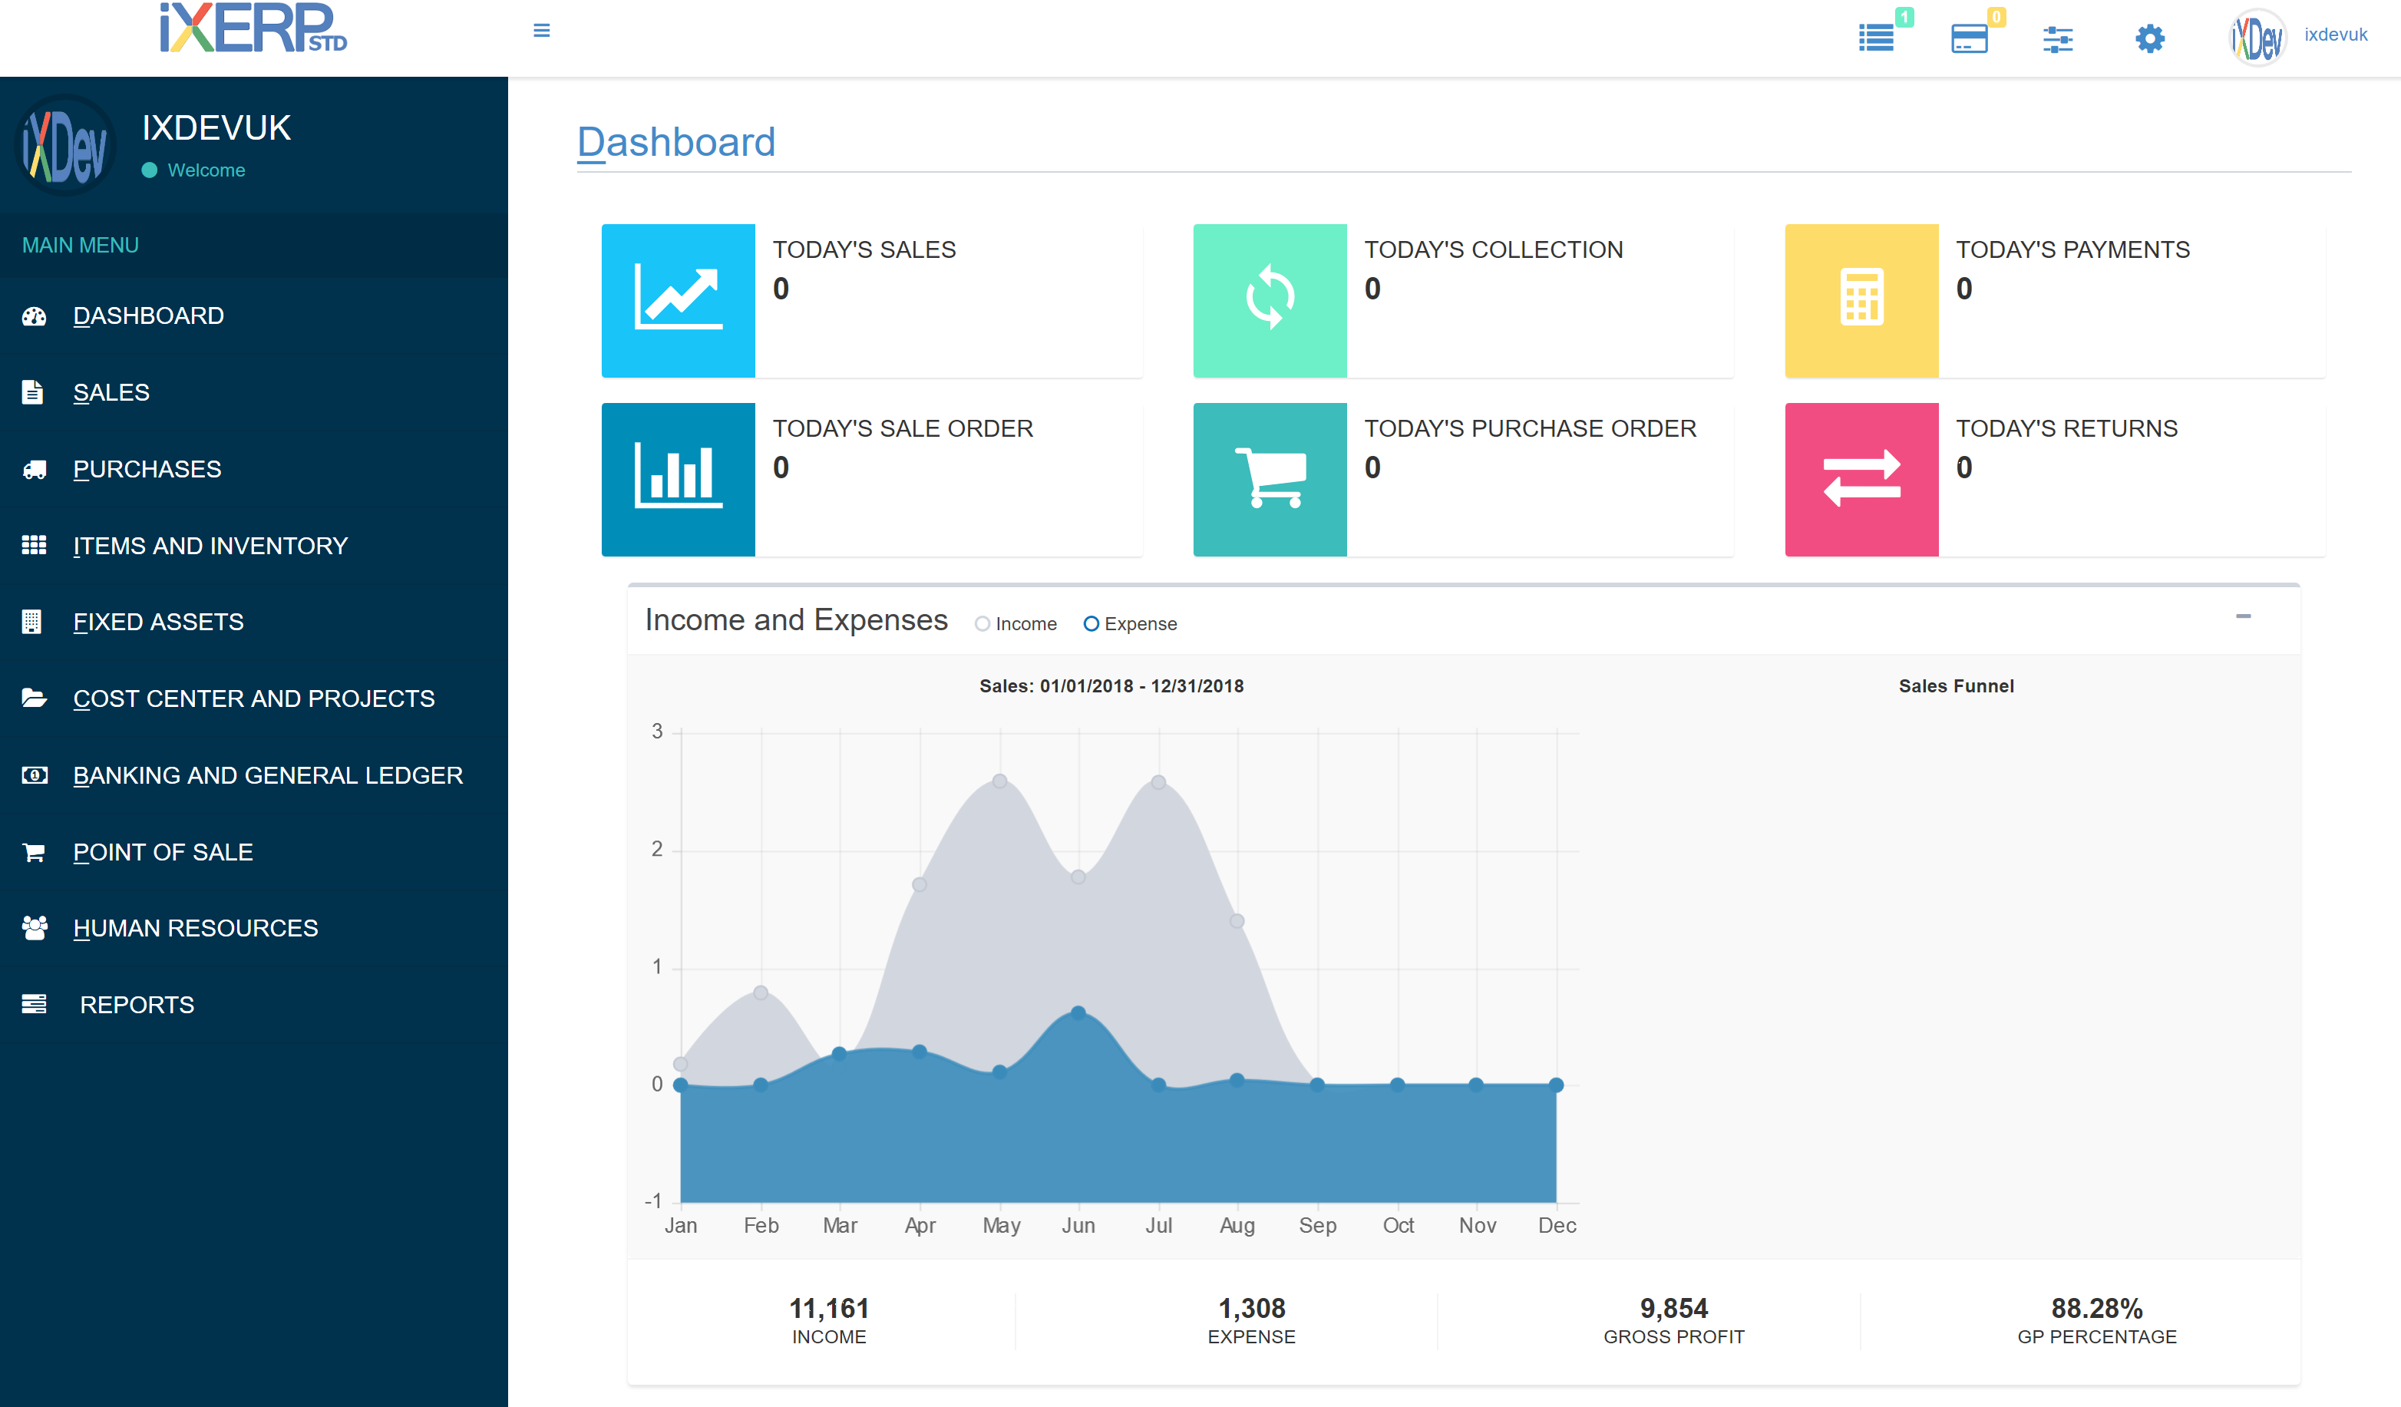2401x1407 pixels.
Task: Click the Today's Returns exchange arrows icon
Action: tap(1861, 479)
